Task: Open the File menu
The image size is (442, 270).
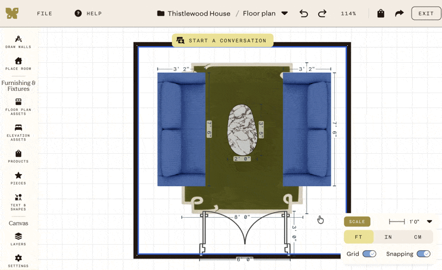Action: (45, 13)
